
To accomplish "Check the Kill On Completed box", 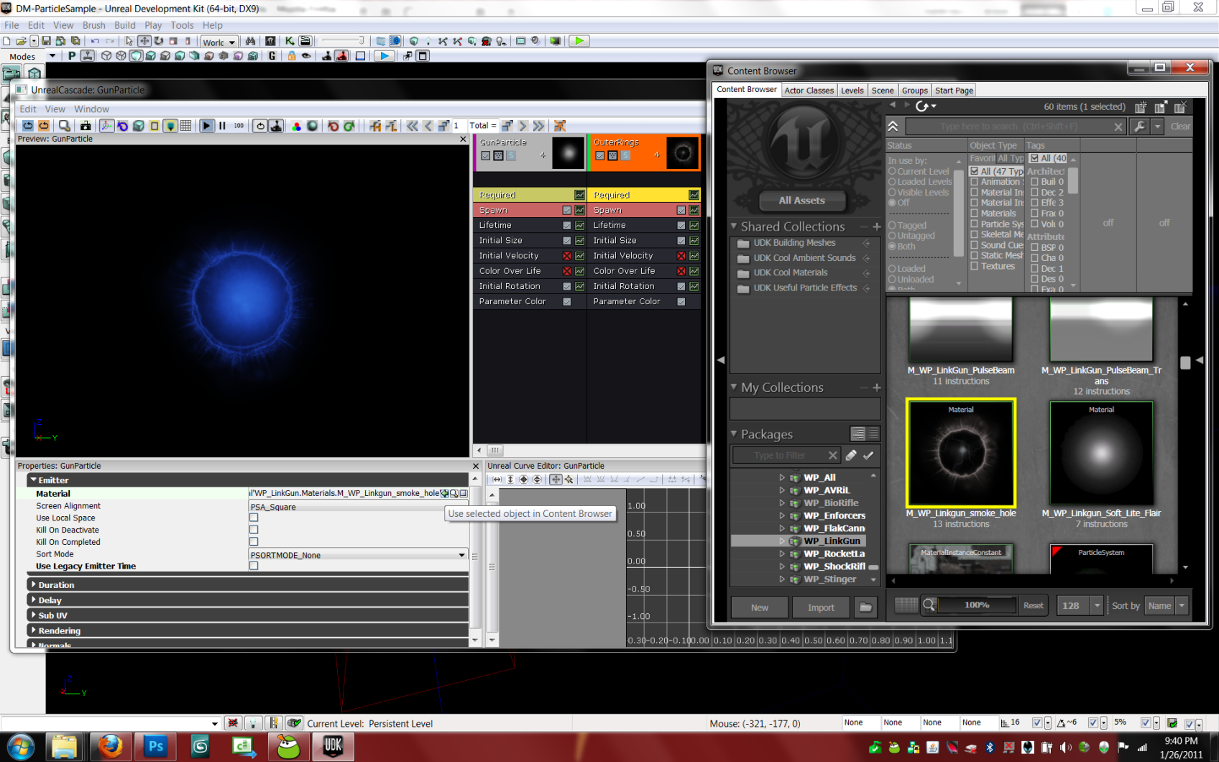I will 254,541.
